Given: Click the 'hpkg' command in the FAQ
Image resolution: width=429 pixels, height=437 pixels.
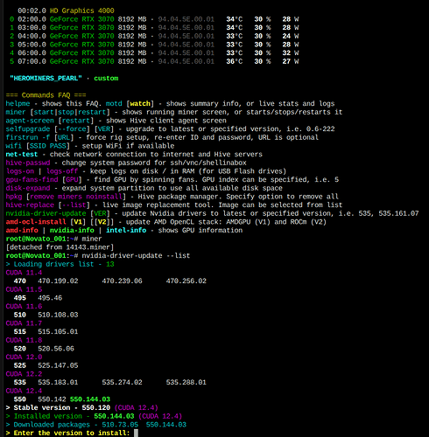Looking at the screenshot, I should [14, 197].
